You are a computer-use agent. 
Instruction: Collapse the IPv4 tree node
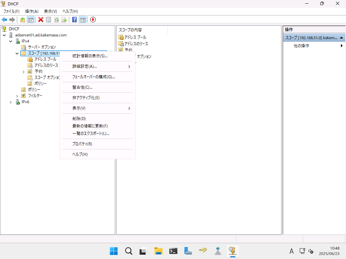coord(10,41)
